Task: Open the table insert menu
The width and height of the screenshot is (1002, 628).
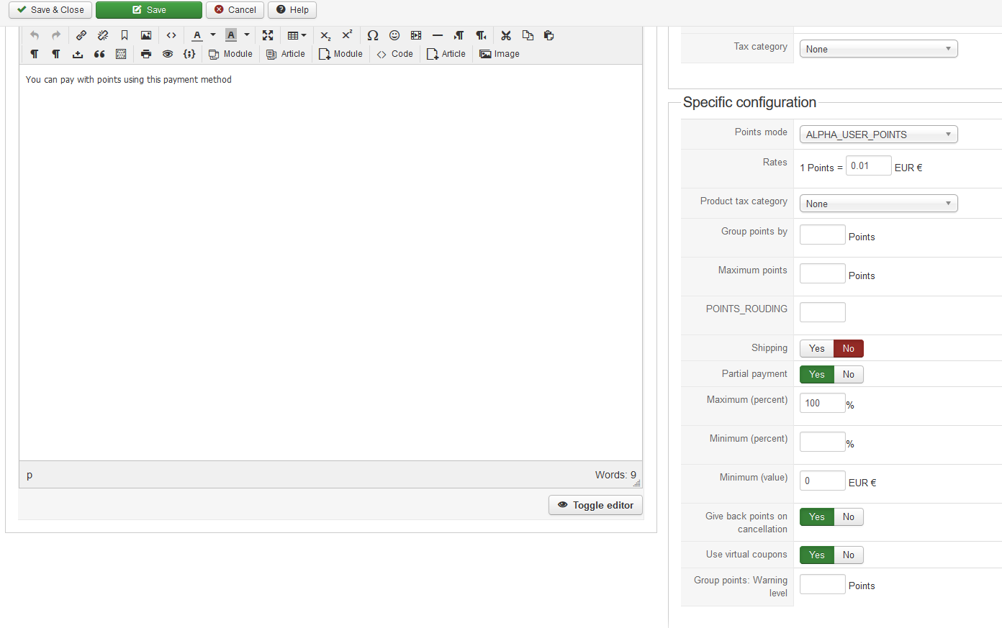Action: tap(297, 35)
